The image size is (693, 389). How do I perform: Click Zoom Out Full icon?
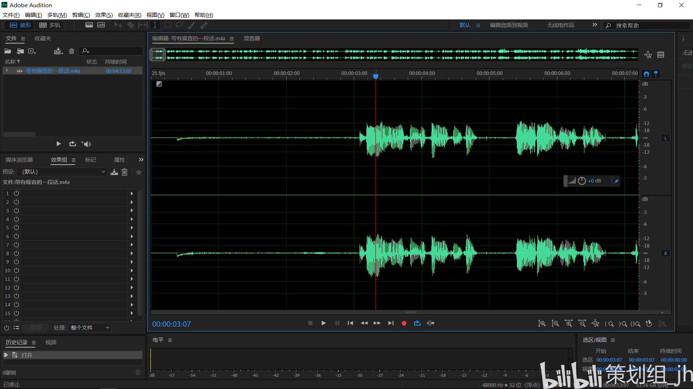(x=596, y=323)
